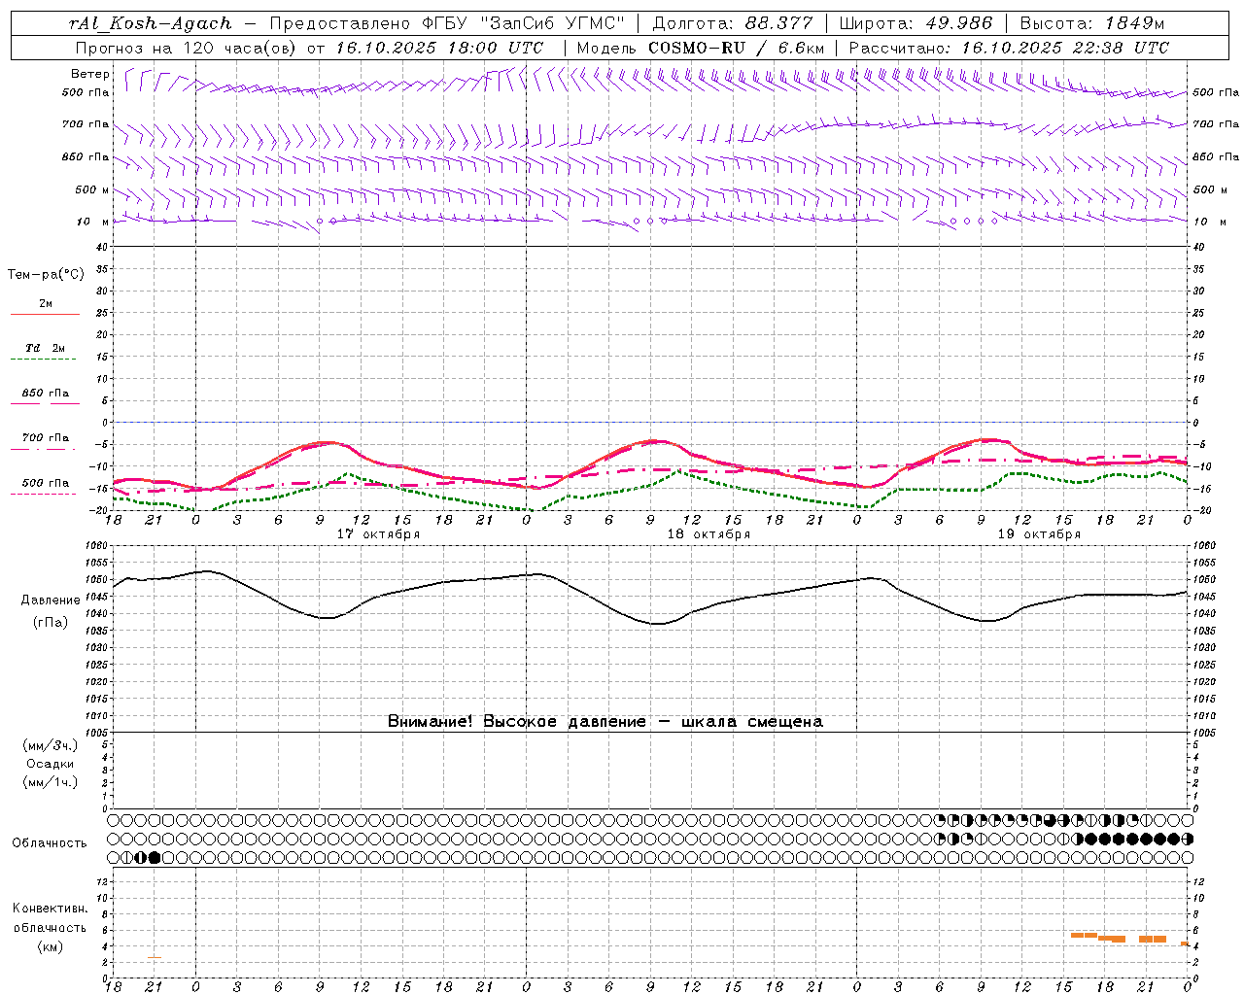The height and width of the screenshot is (995, 1244).
Task: Click the line sample under 850 гПа legend
Action: pos(44,403)
